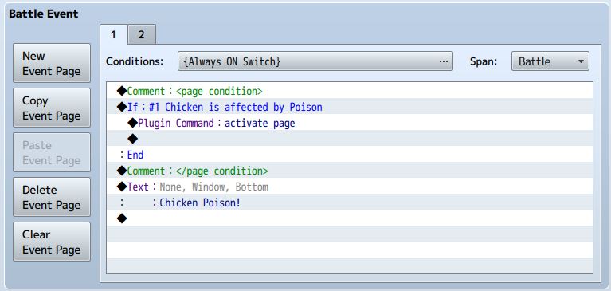The width and height of the screenshot is (611, 291).
Task: Click the New Event Page button
Action: pos(52,63)
